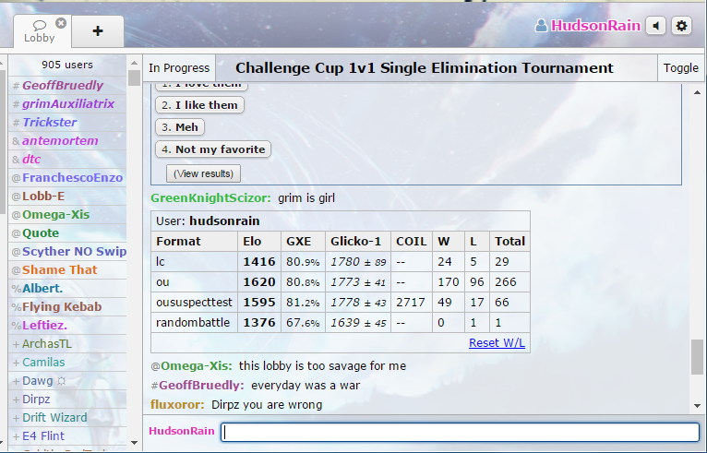707x453 pixels.
Task: Select user Albert. in the user list
Action: [x=67, y=289]
